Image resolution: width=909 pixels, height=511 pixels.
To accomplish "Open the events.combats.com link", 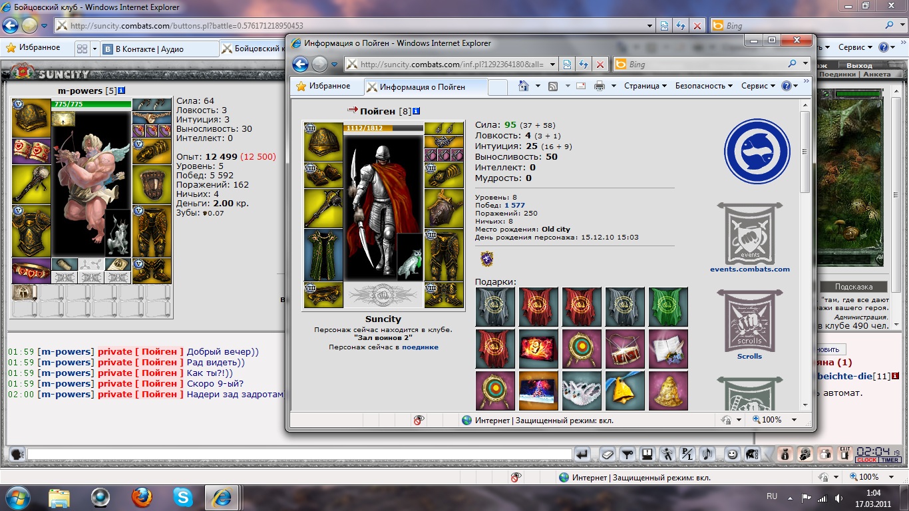I will [750, 269].
